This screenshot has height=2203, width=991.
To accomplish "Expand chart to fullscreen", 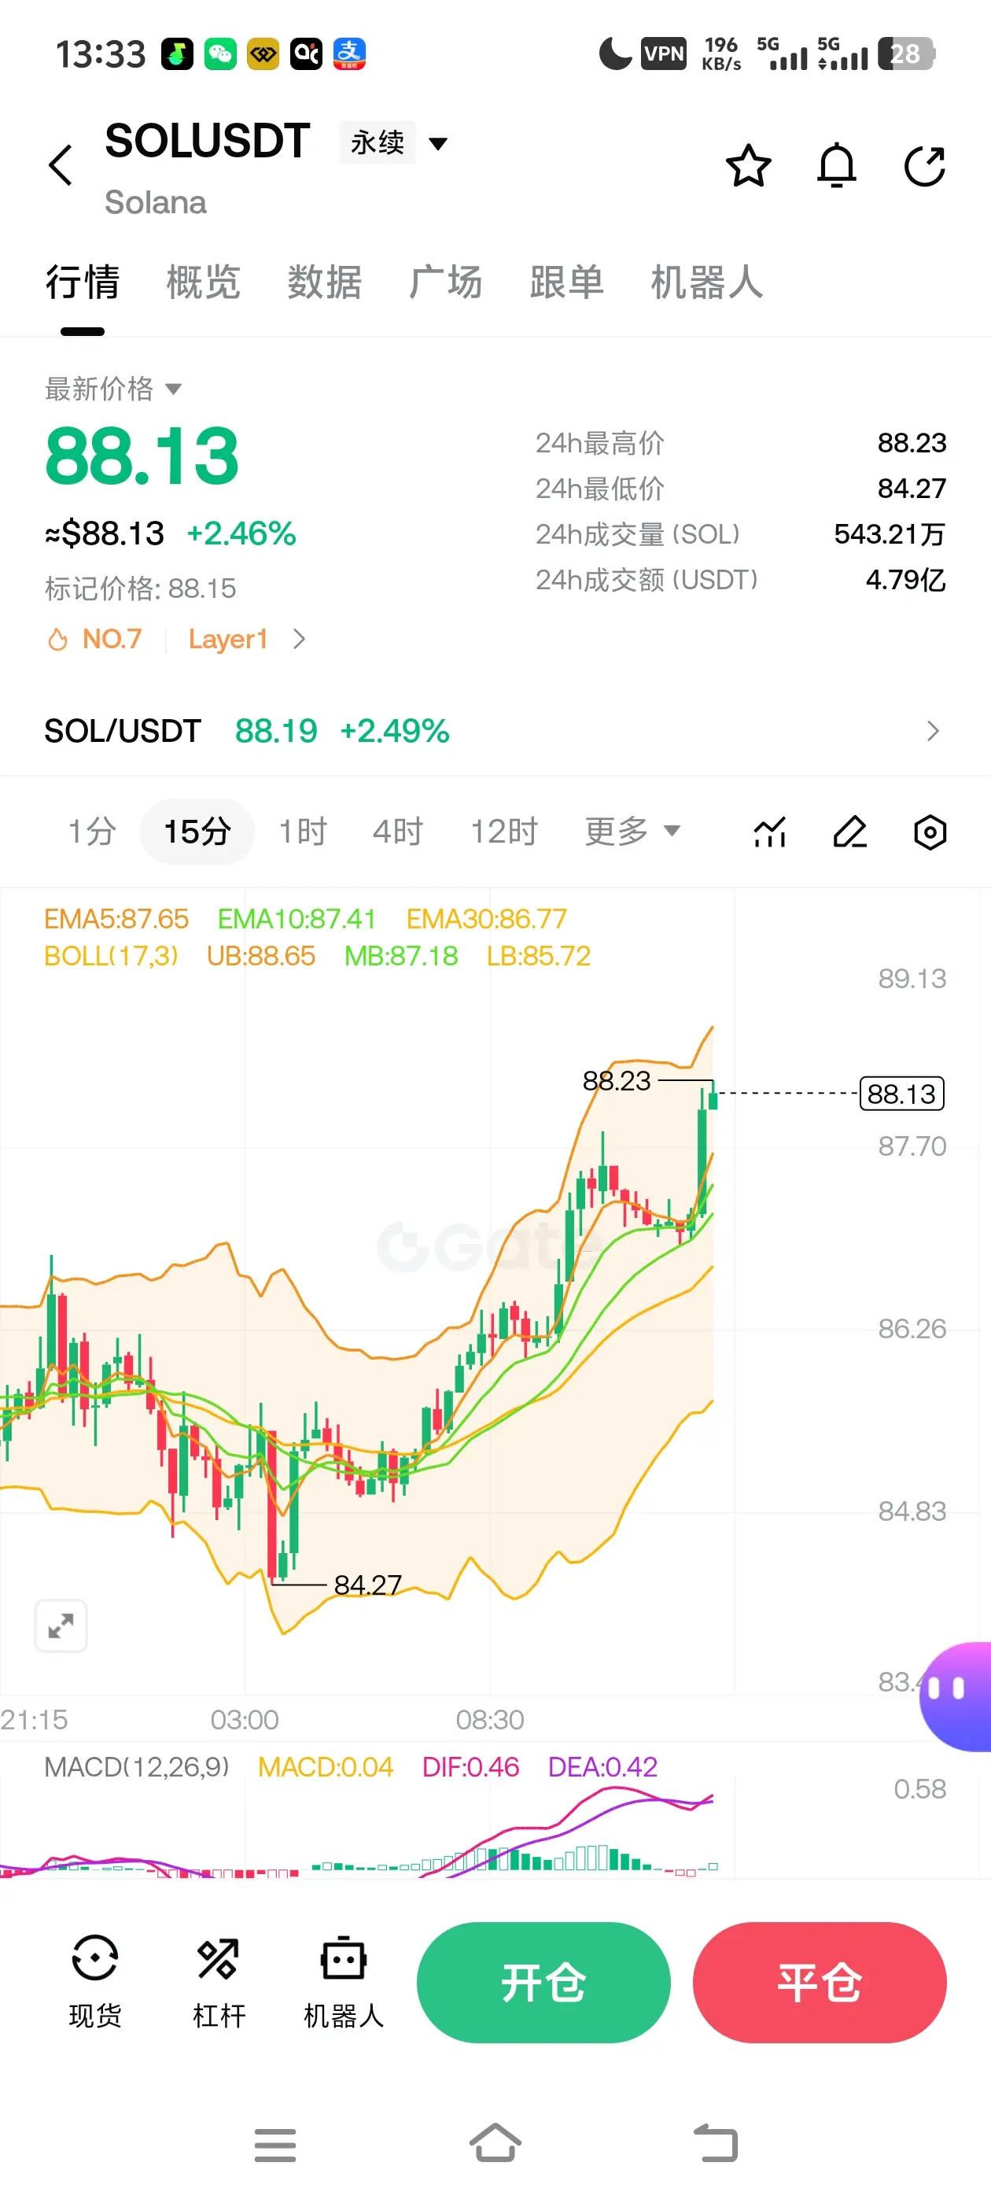I will coord(61,1625).
